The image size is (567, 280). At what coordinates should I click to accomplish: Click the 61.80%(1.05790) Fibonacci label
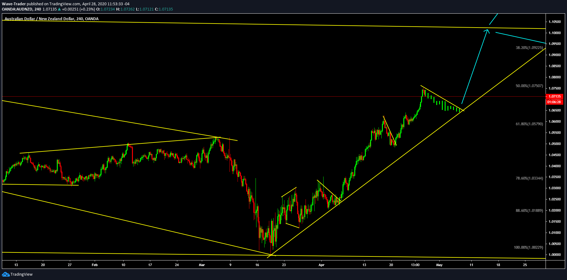[529, 124]
